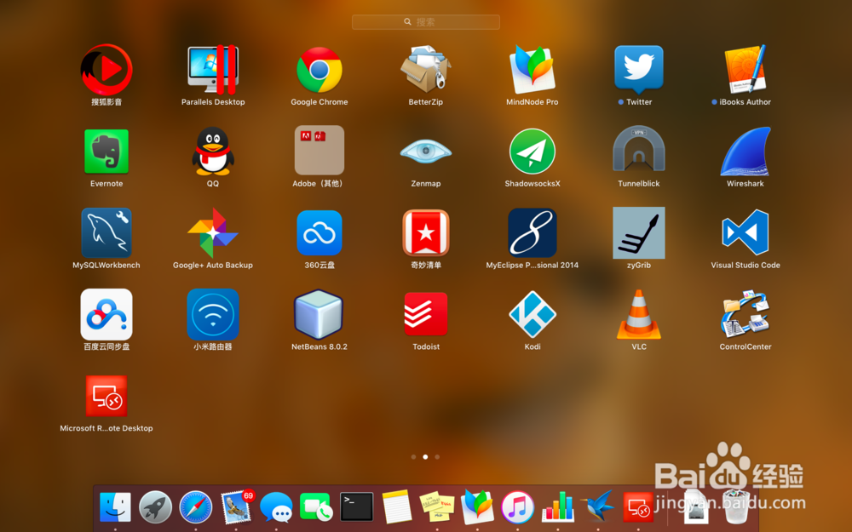Open Mail with the 69 badge in the dock

[x=236, y=507]
